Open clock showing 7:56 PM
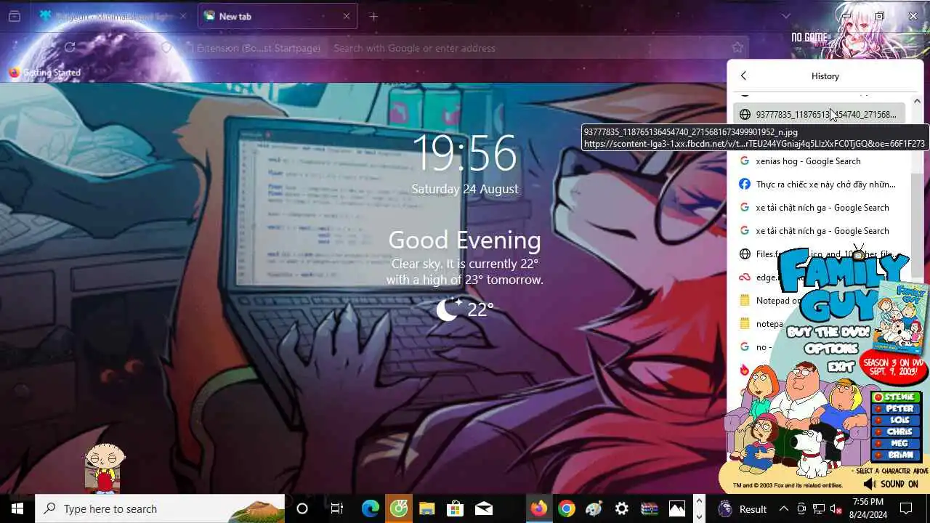The image size is (930, 523). click(868, 508)
